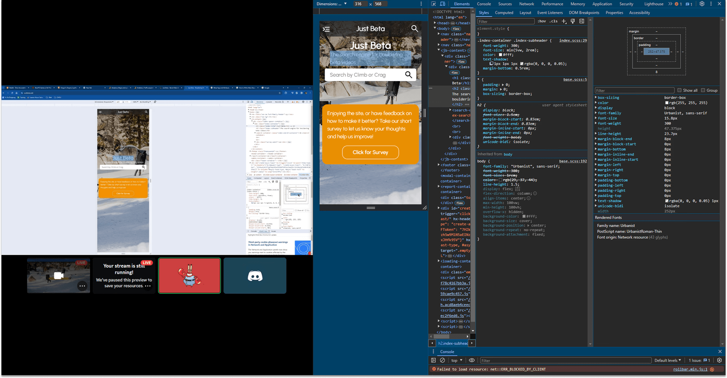Open three-dot menu on the live camera thumbnail
This screenshot has width=727, height=378.
coord(82,286)
